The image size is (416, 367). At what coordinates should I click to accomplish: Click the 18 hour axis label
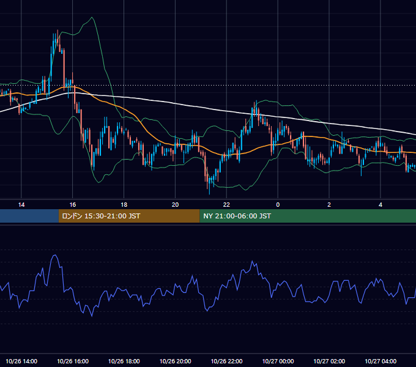coord(124,205)
